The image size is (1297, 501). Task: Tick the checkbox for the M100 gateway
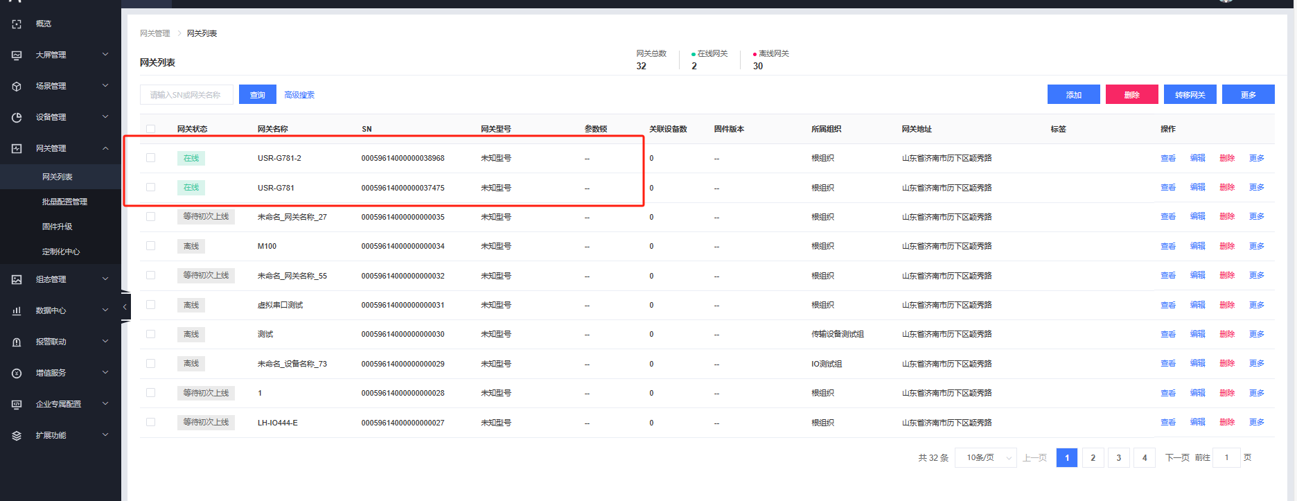click(x=151, y=246)
